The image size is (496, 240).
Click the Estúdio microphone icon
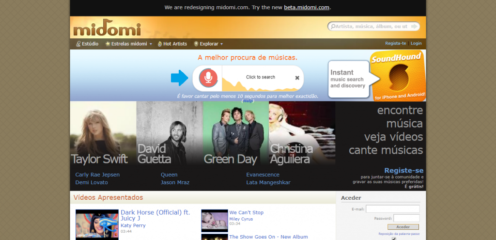click(x=78, y=44)
